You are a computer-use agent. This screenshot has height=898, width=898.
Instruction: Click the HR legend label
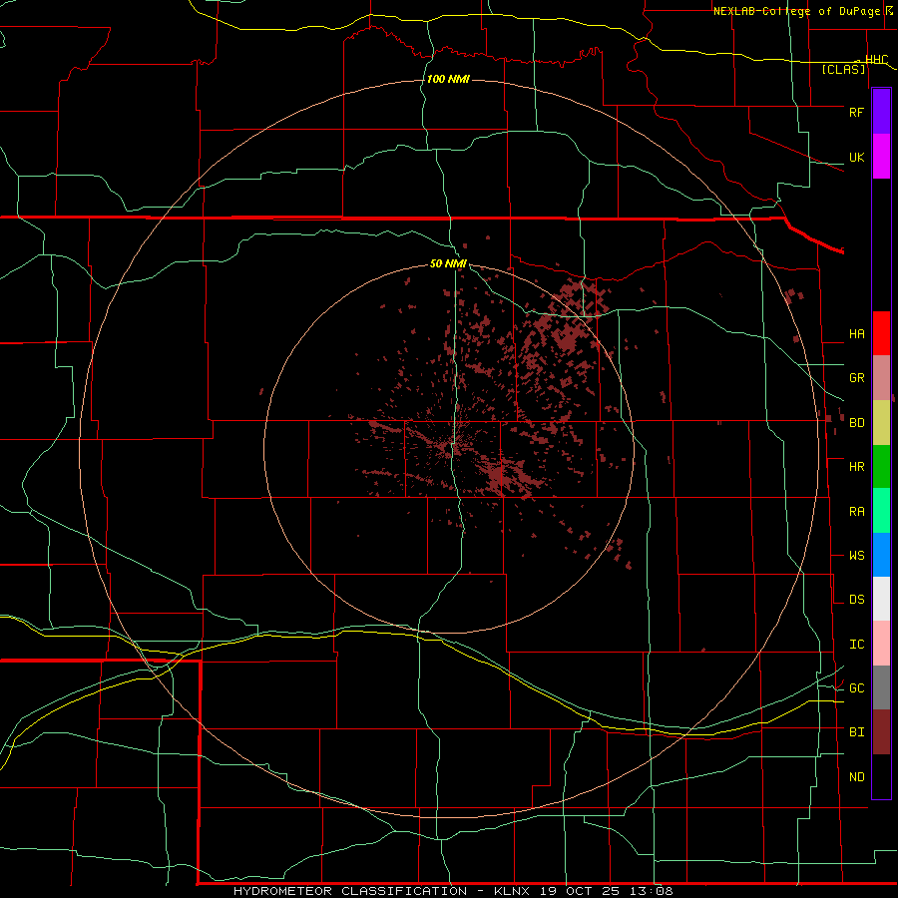tap(856, 467)
